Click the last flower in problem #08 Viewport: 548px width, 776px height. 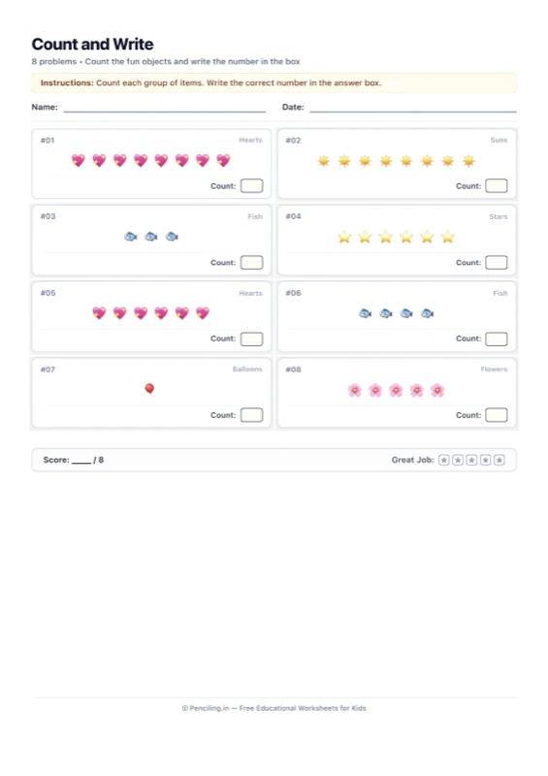(x=437, y=391)
